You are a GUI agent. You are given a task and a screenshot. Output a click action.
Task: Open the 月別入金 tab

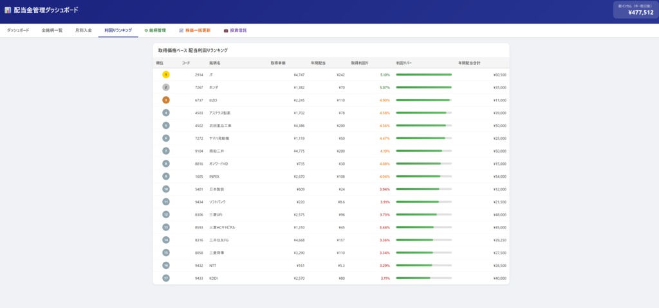(83, 31)
